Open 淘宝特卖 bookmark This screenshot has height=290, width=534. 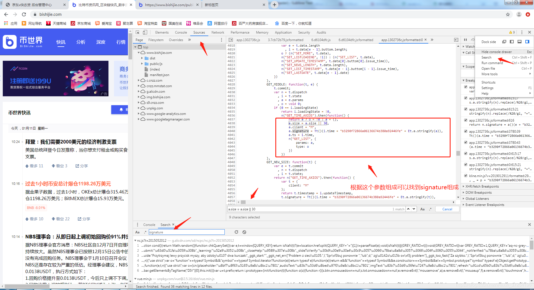tap(147, 23)
